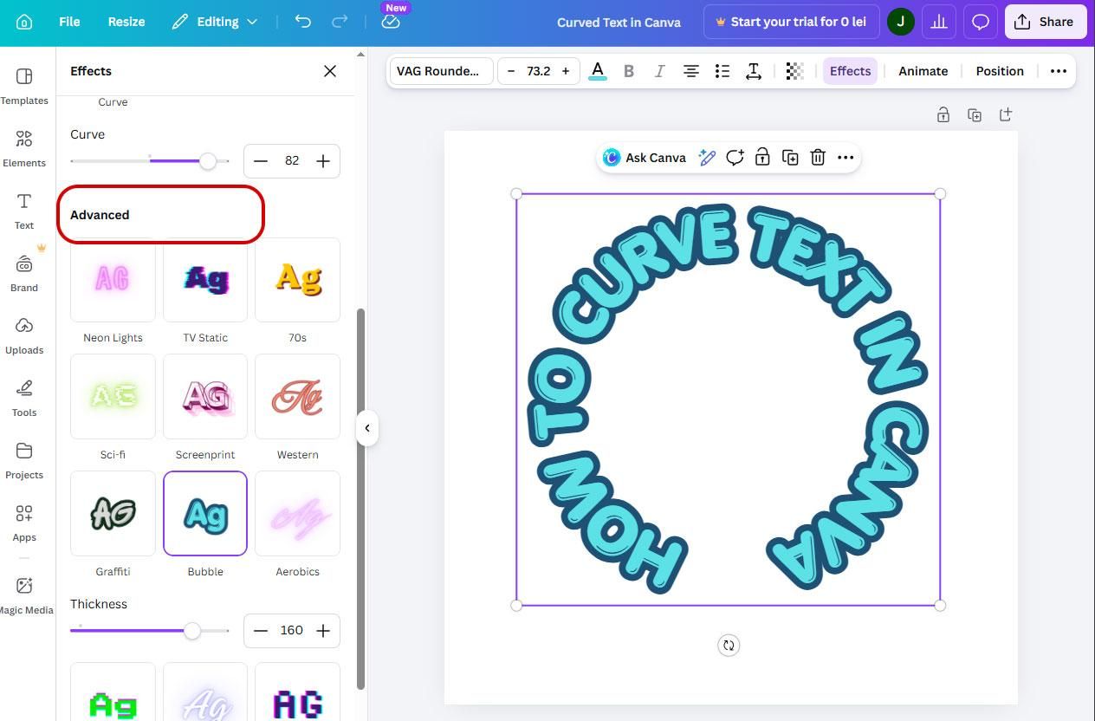
Task: Rotate the text via rotate handle
Action: [729, 645]
